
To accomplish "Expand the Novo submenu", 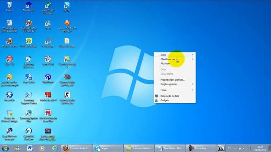I will (x=175, y=90).
